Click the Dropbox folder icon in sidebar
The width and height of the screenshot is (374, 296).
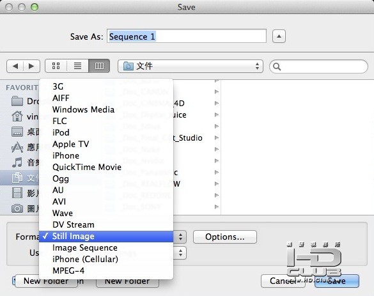point(17,101)
